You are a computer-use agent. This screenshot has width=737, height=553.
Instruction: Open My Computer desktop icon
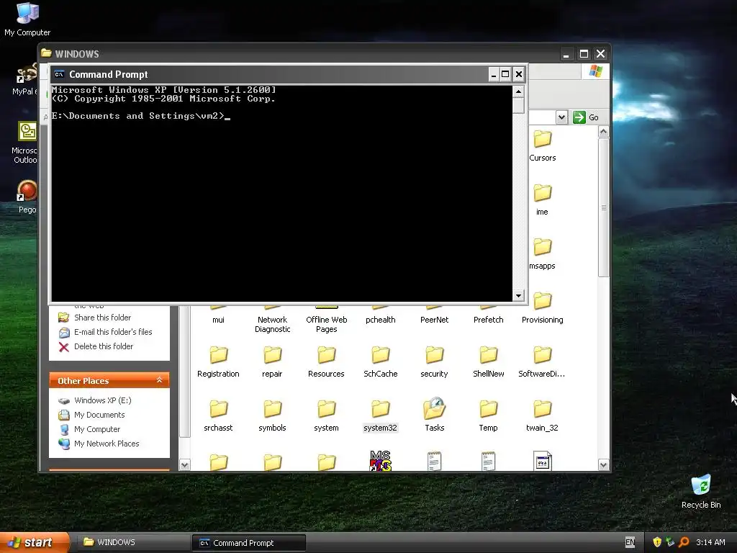tap(27, 19)
